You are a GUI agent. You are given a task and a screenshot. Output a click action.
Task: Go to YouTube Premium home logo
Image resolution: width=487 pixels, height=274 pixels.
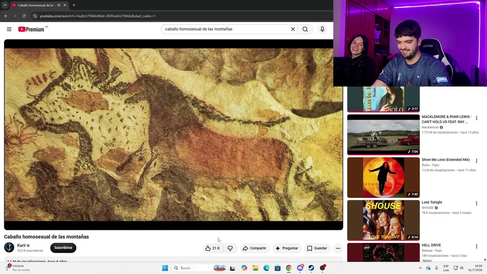tap(31, 29)
